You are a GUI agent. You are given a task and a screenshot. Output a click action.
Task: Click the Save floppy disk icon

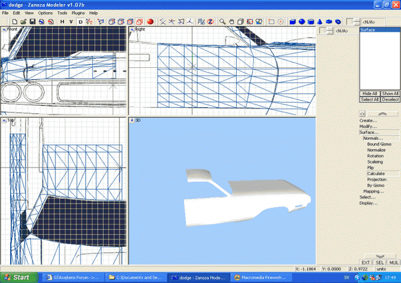(x=33, y=22)
